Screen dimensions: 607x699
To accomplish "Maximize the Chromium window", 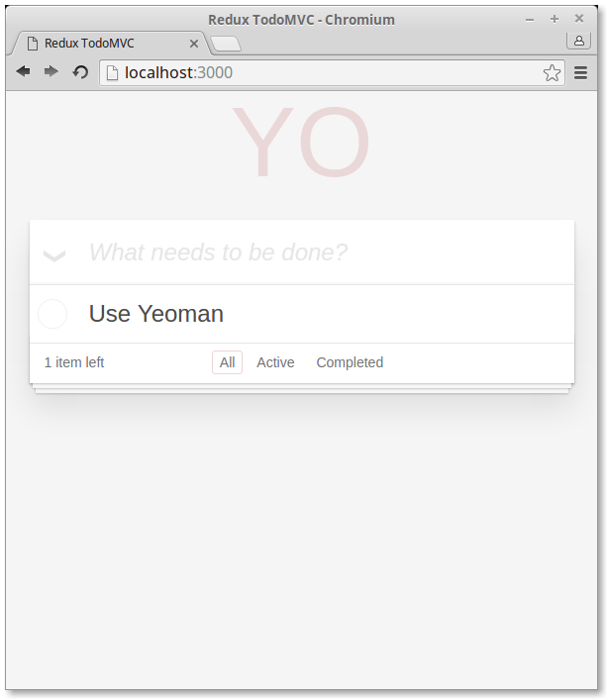I will 555,19.
